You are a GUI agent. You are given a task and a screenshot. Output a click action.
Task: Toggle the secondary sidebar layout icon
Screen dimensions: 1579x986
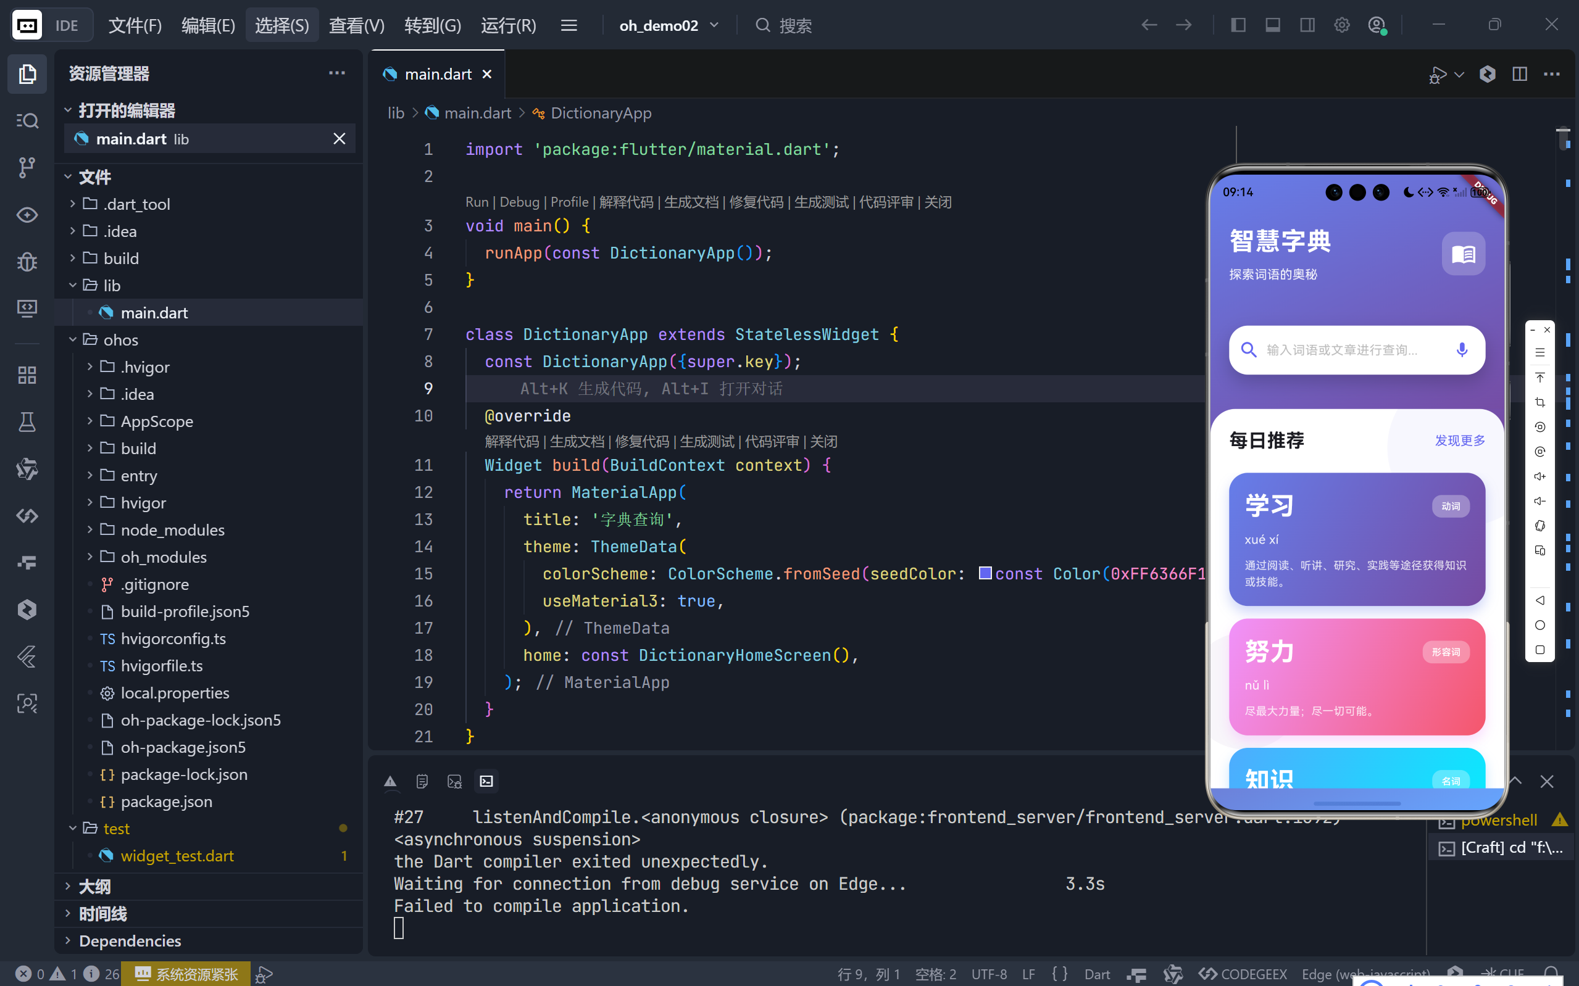1307,25
